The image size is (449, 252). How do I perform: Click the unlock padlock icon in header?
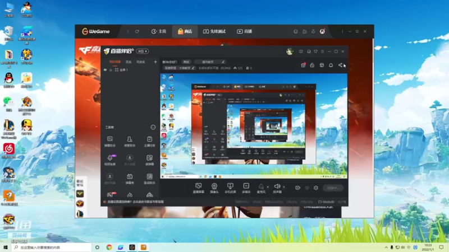(312, 65)
